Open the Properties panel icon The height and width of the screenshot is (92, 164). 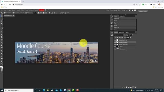112,19
